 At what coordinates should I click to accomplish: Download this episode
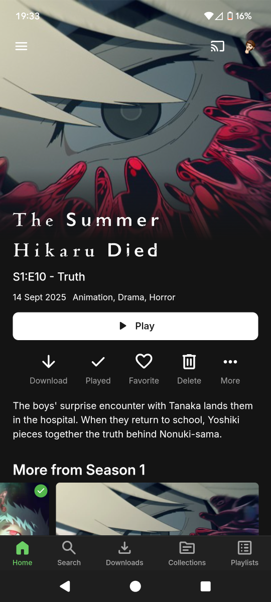tap(49, 369)
